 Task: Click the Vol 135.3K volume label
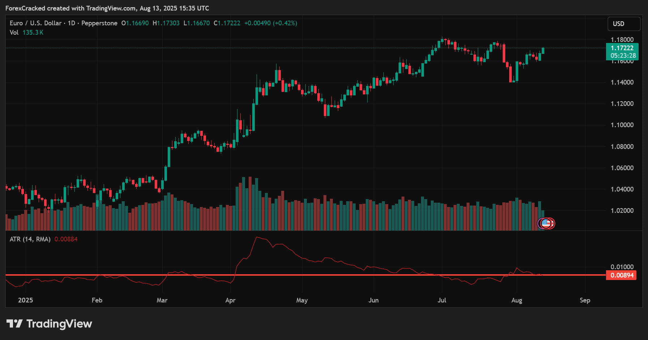pyautogui.click(x=26, y=32)
